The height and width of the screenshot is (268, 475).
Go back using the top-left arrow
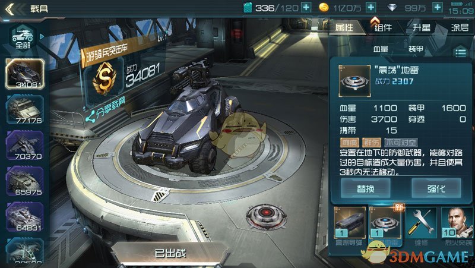point(9,9)
